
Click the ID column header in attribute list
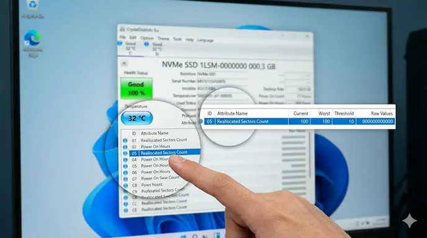pyautogui.click(x=133, y=133)
